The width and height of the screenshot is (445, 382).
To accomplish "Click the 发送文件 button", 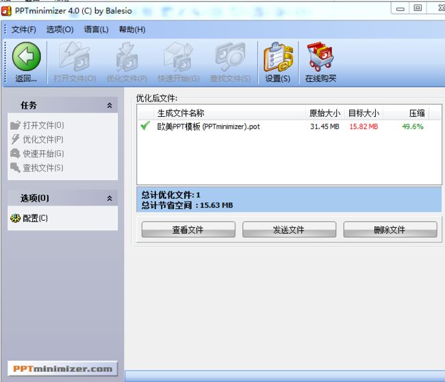I will pyautogui.click(x=289, y=230).
